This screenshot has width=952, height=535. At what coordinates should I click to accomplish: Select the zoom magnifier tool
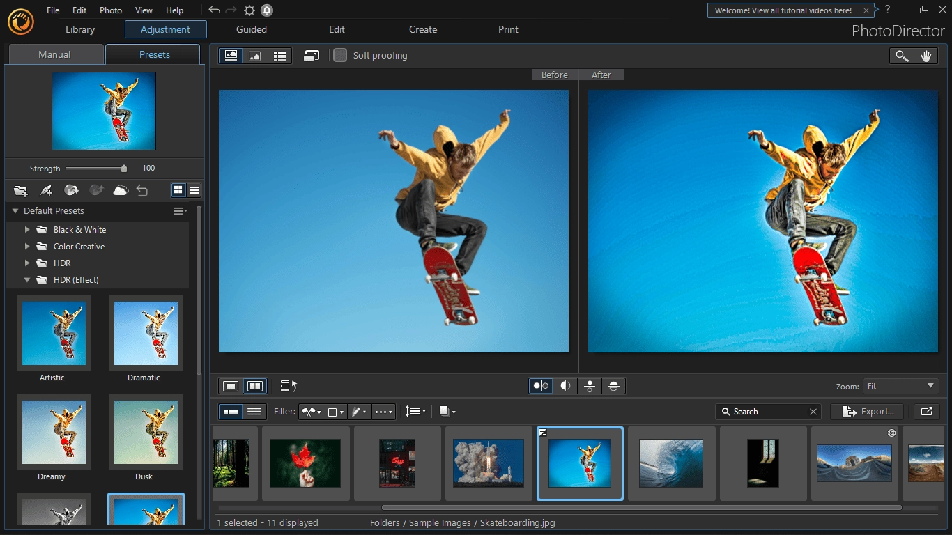902,56
